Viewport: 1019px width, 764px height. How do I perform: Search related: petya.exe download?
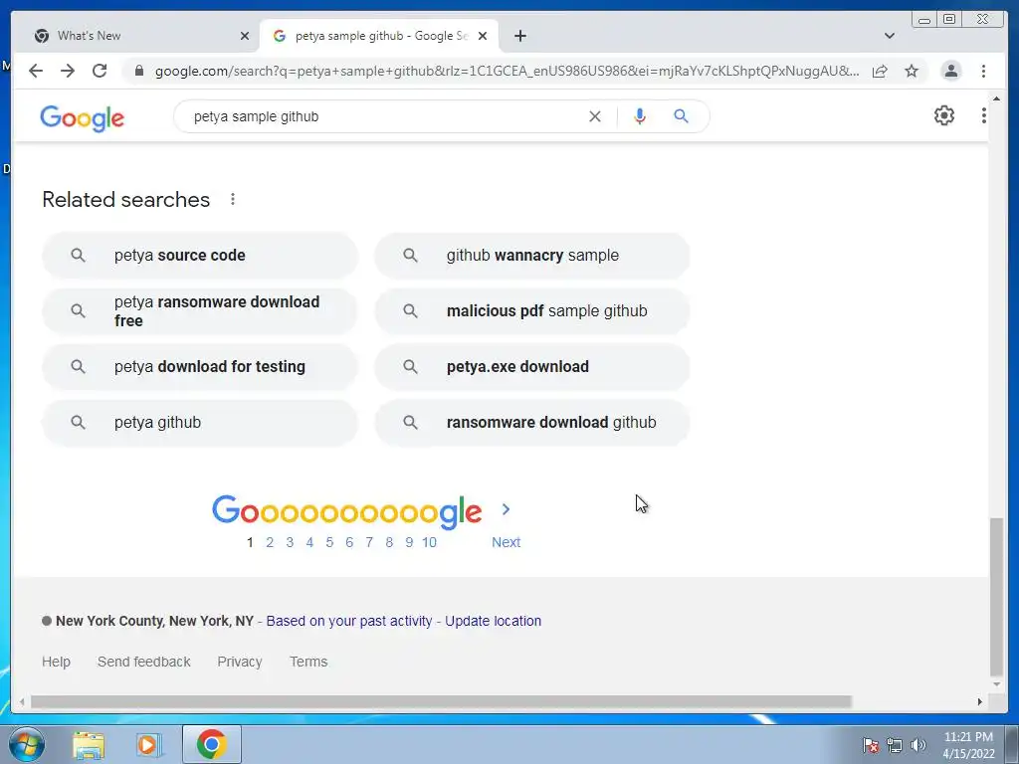click(532, 366)
